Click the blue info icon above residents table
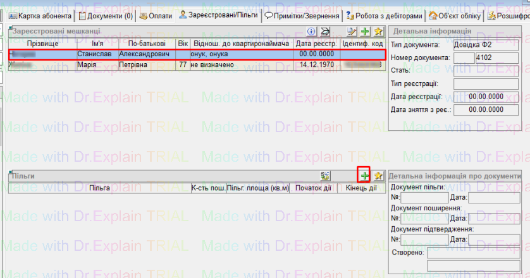 (x=311, y=31)
